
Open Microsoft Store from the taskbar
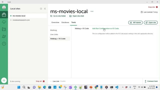pos(50,87)
